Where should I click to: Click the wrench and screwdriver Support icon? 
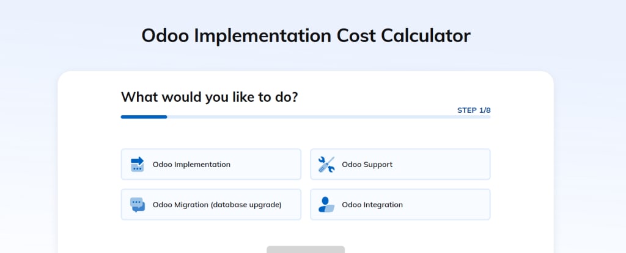(x=326, y=164)
